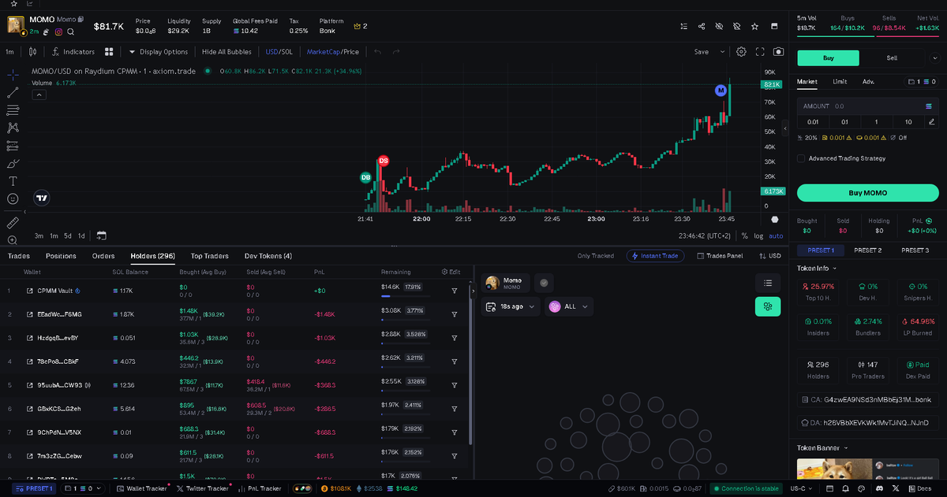Open the token's Instagram link
The image size is (947, 497).
58,32
